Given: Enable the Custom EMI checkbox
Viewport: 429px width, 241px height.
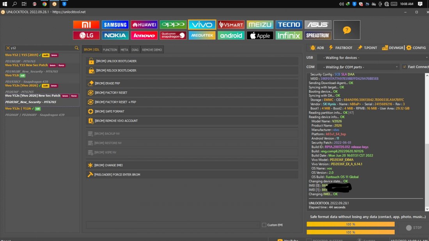Looking at the screenshot, I should point(264,225).
